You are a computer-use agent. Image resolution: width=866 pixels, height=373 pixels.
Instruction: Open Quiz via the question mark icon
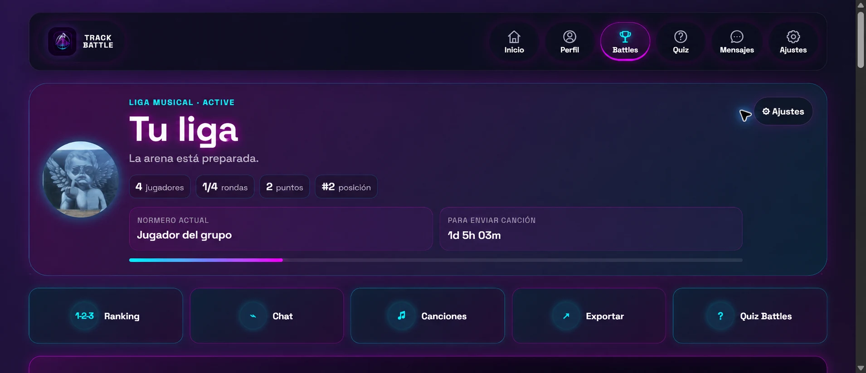681,36
